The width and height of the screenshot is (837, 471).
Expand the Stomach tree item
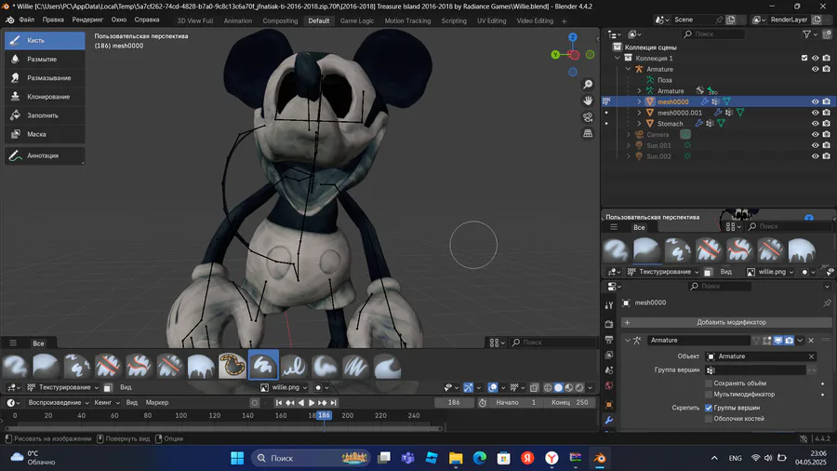coord(639,124)
